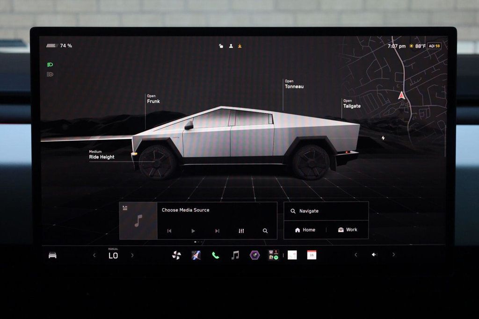Open the notes app in dock
Image resolution: width=479 pixels, height=319 pixels.
click(x=292, y=255)
